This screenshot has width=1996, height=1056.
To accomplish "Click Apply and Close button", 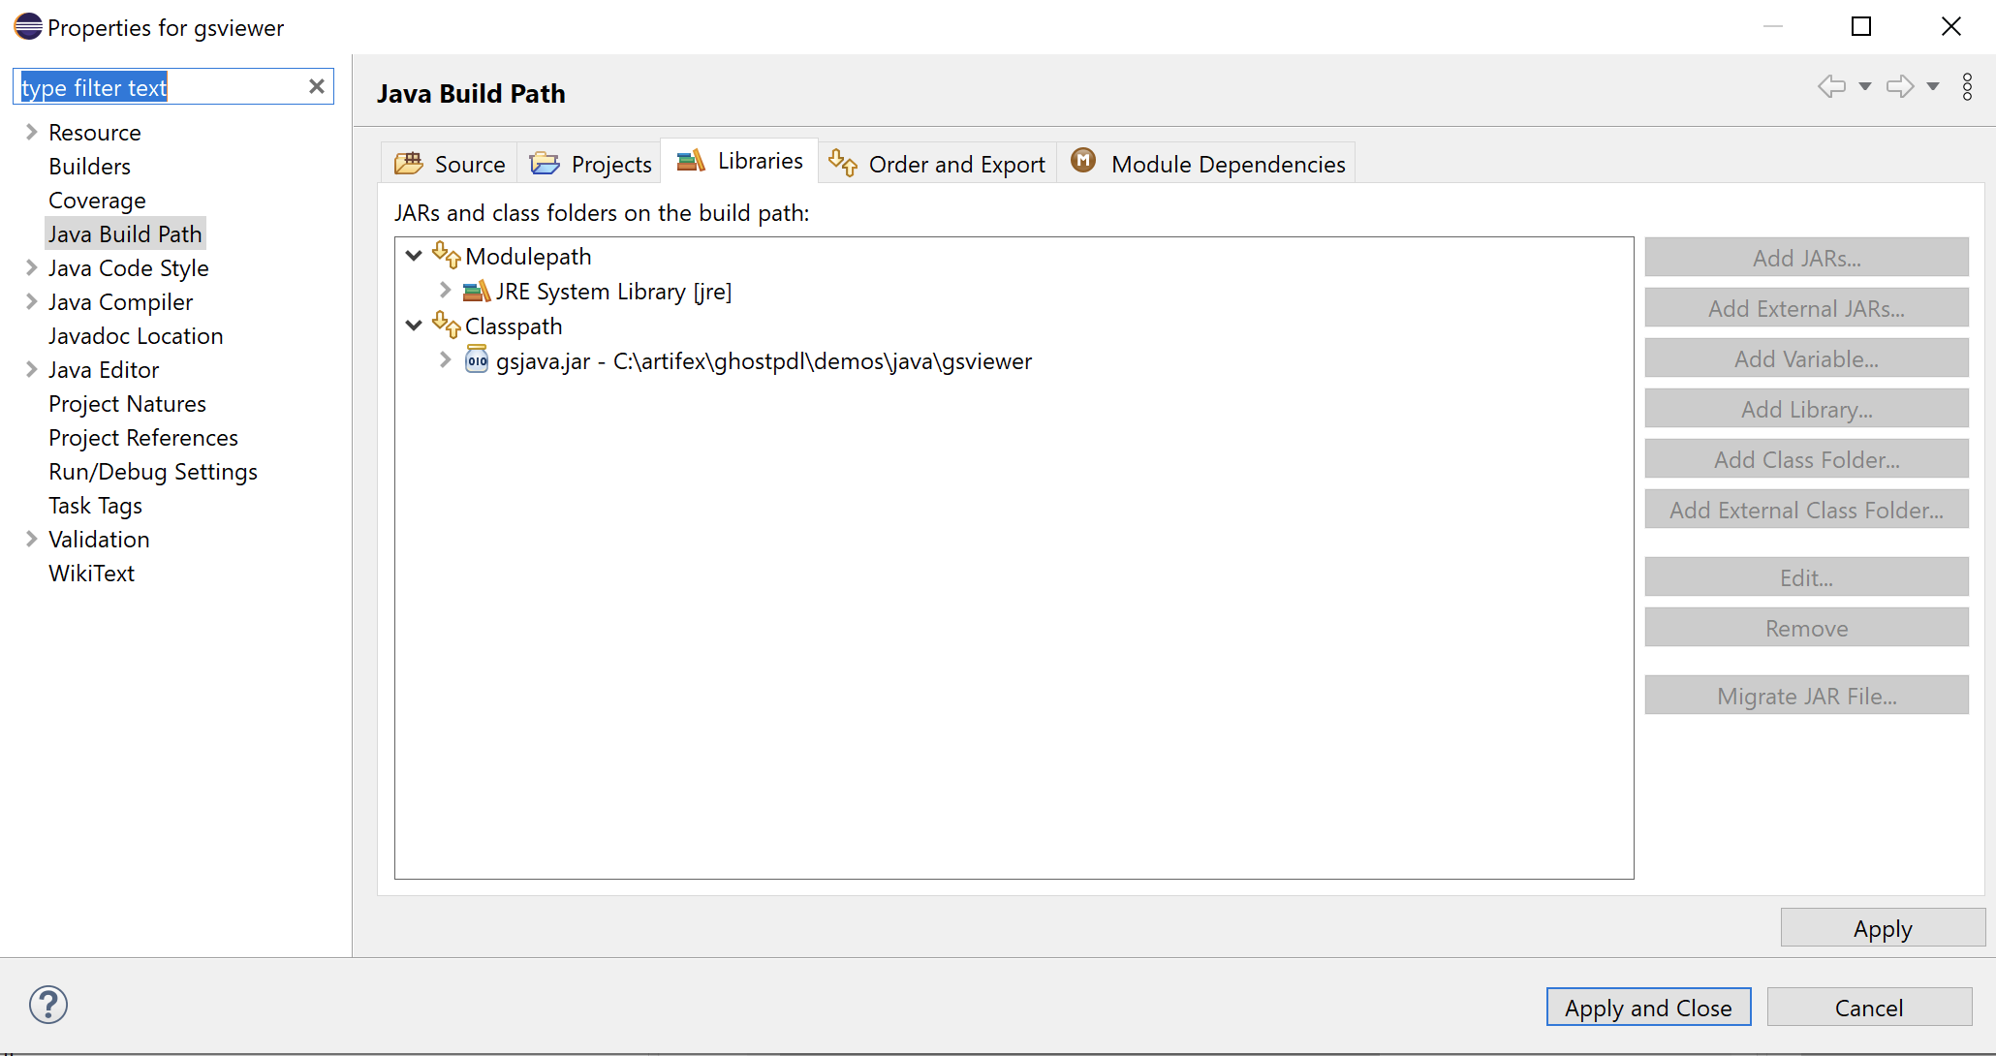I will tap(1649, 1005).
